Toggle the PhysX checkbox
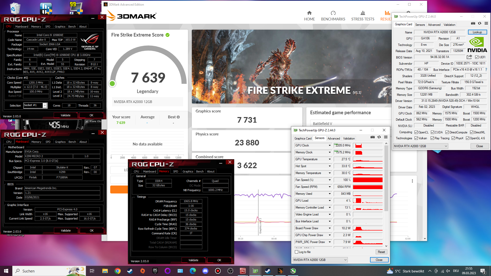Screen dimensions: 491x276 pyautogui.click(x=453, y=138)
